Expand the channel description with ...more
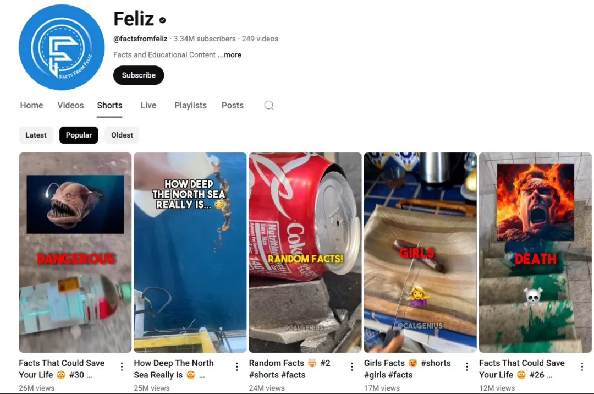The width and height of the screenshot is (594, 394). pos(229,55)
